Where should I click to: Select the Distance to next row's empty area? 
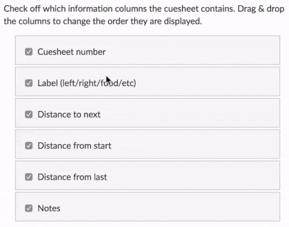click(x=190, y=113)
